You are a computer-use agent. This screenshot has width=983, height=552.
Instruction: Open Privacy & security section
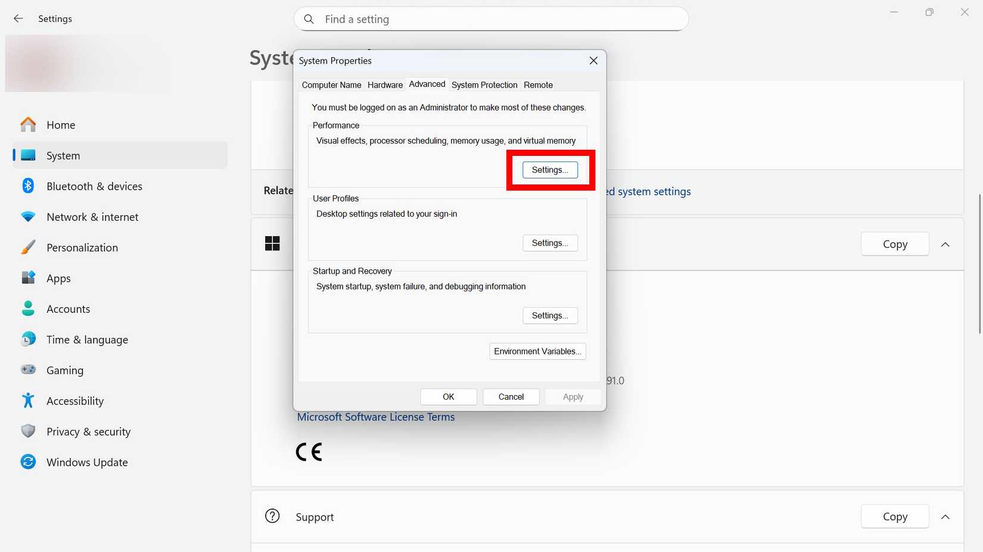point(88,431)
